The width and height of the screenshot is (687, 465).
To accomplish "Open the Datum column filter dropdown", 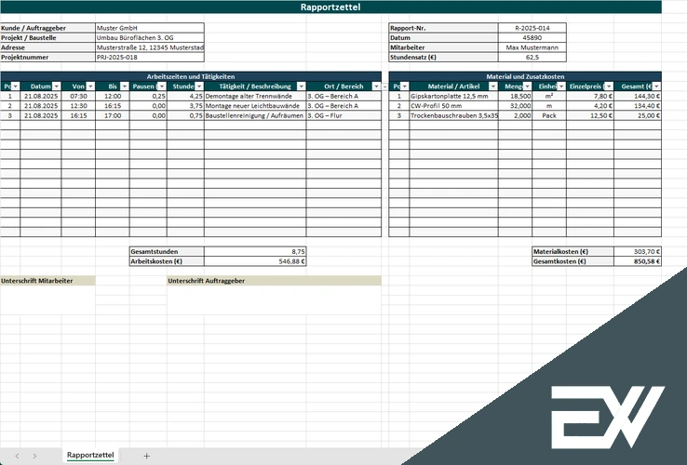I will pos(56,86).
